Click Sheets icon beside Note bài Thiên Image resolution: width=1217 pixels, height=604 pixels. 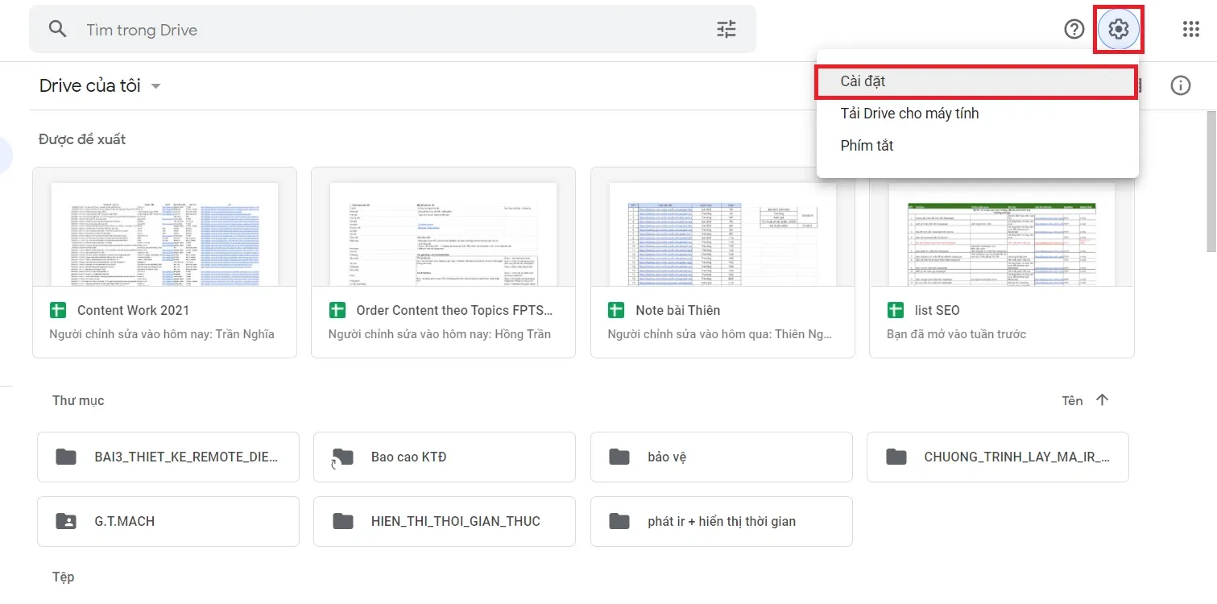(x=616, y=311)
